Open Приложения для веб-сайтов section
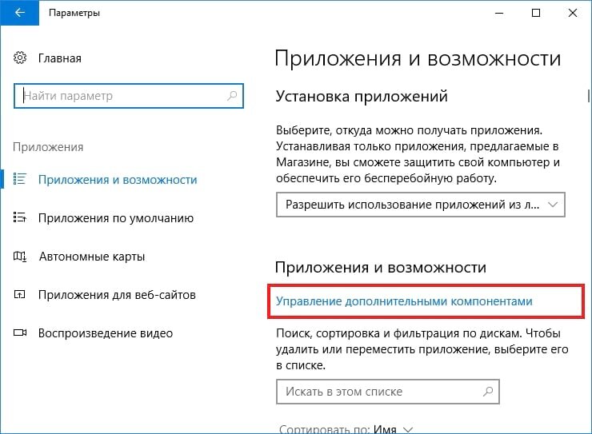 [x=117, y=295]
